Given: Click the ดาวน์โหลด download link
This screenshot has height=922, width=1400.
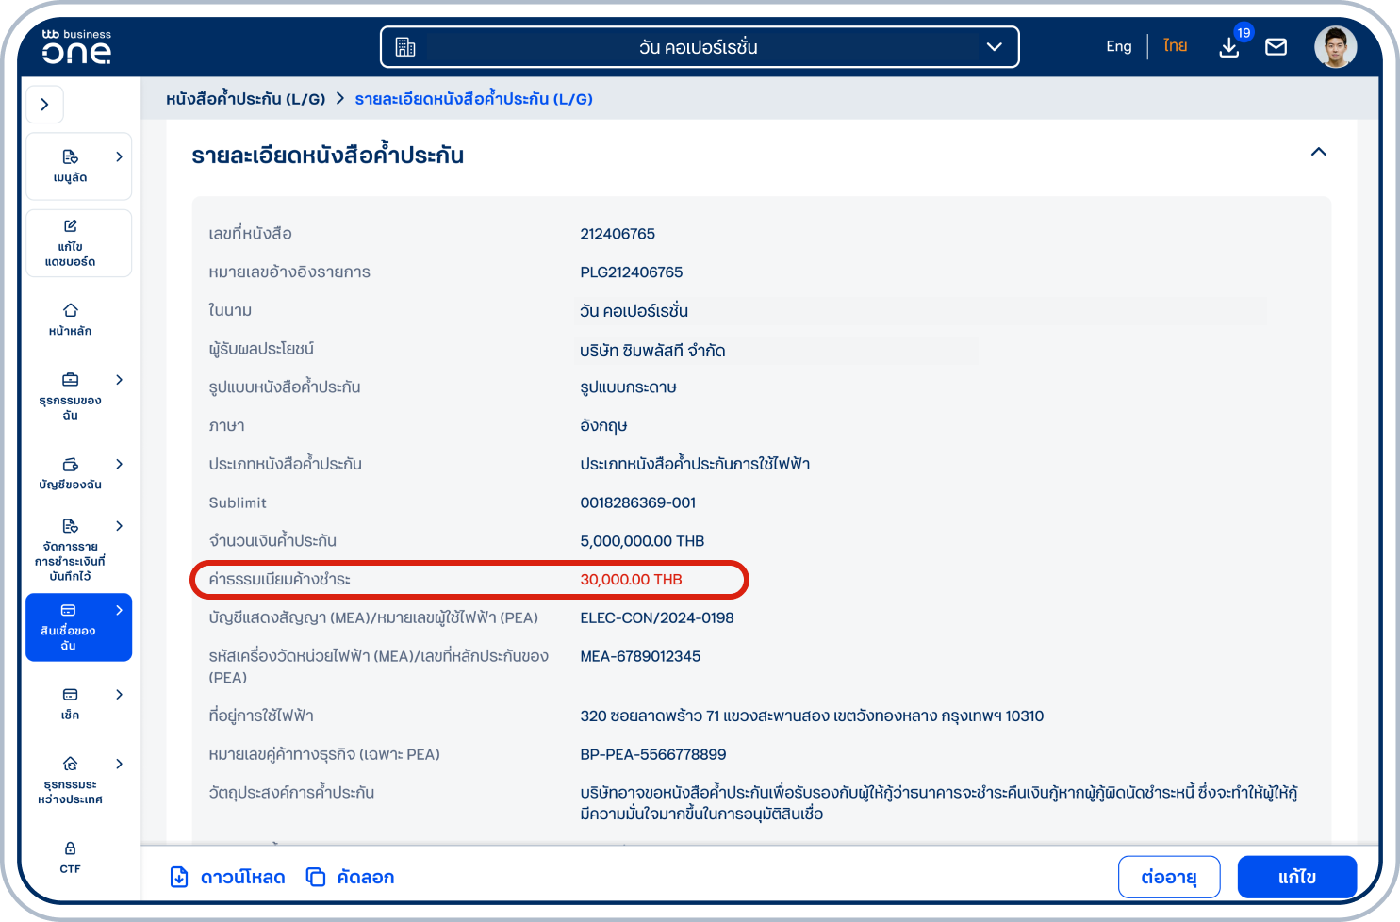Looking at the screenshot, I should pyautogui.click(x=227, y=877).
